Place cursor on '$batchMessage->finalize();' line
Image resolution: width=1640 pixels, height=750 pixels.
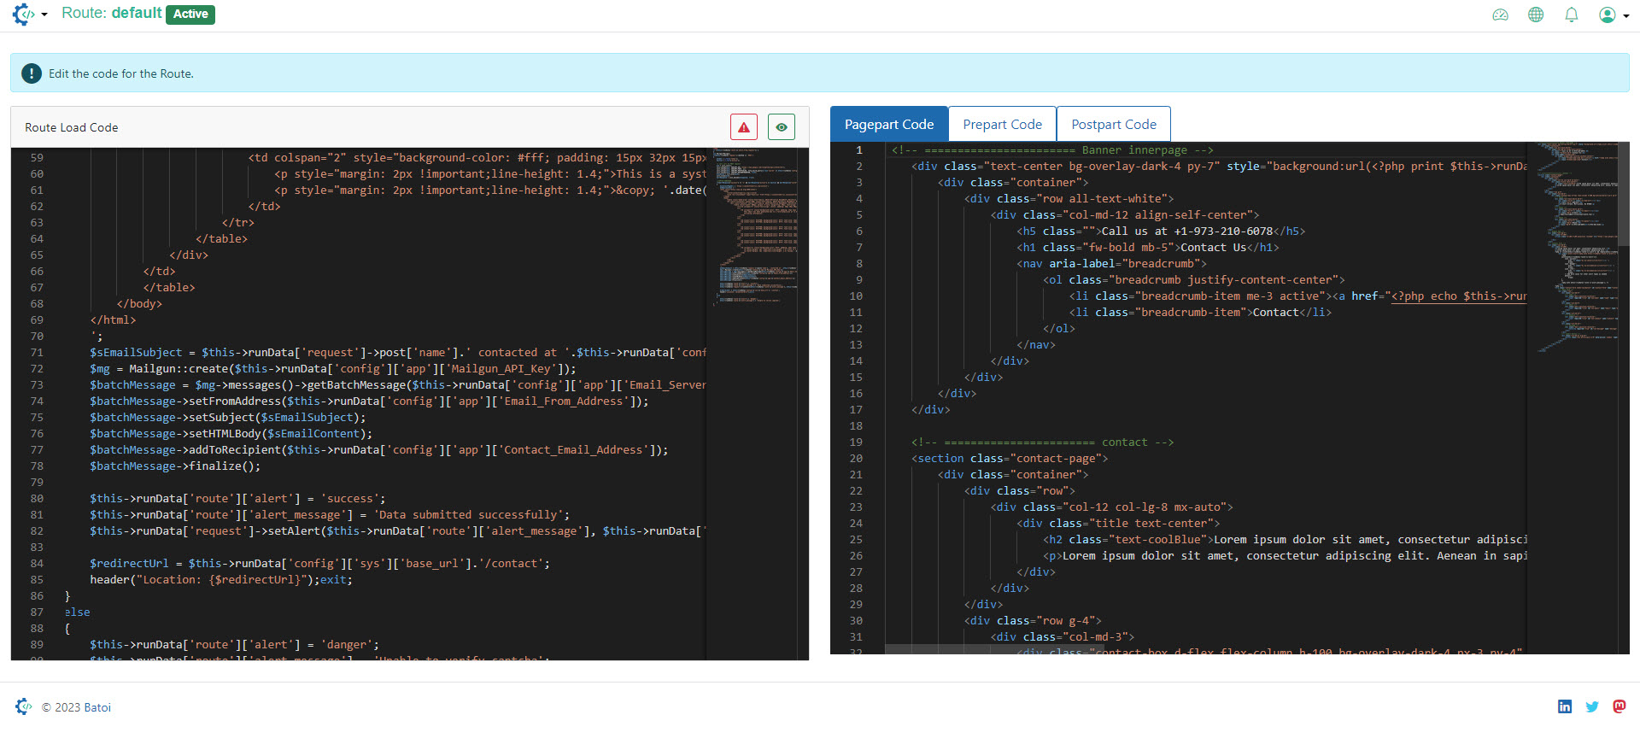click(175, 466)
